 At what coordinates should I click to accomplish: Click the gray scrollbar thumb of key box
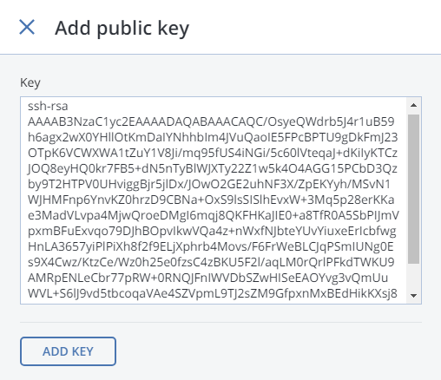coord(413,189)
